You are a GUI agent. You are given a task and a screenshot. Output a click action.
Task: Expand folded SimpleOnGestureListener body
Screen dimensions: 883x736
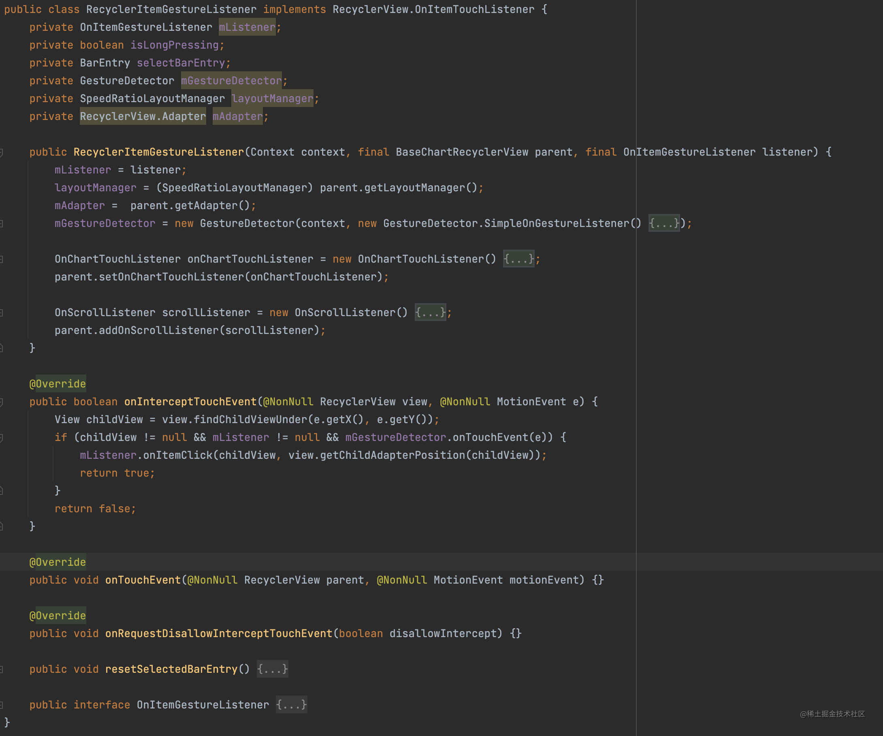pos(664,223)
